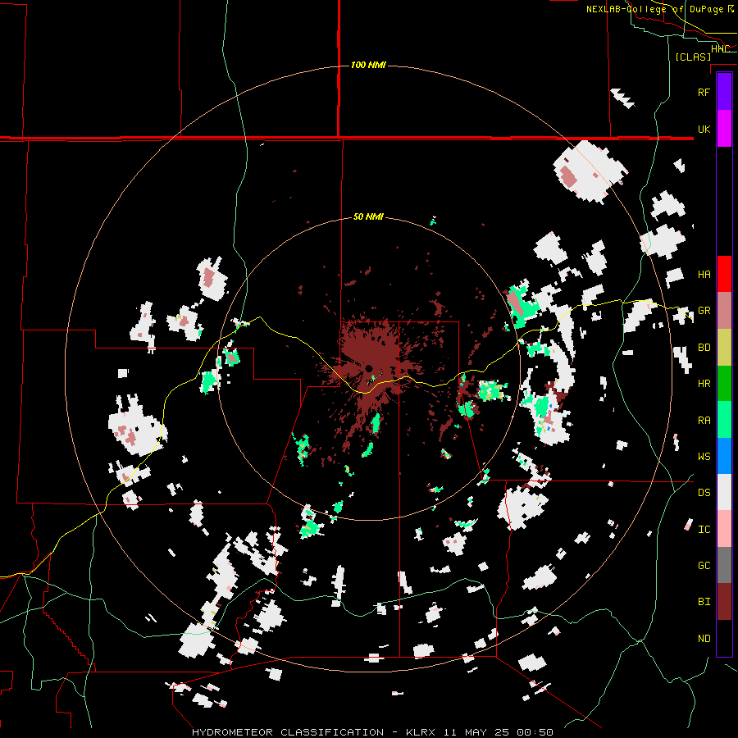Click the HA legend label

704,275
